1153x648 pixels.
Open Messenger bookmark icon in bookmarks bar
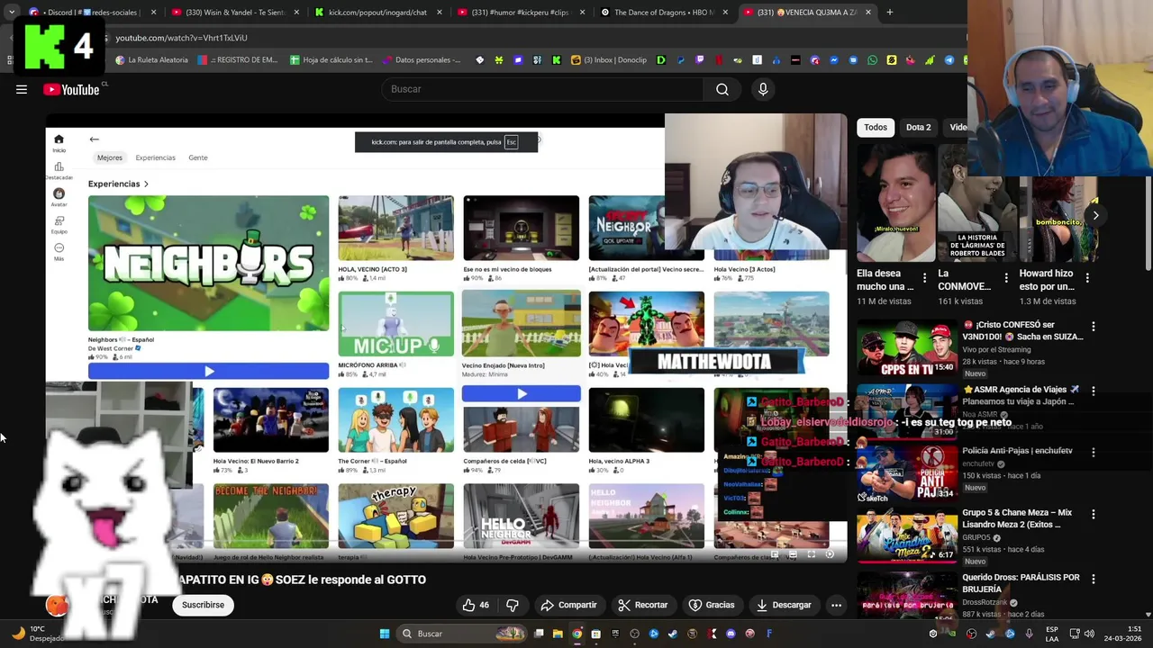pyautogui.click(x=834, y=60)
